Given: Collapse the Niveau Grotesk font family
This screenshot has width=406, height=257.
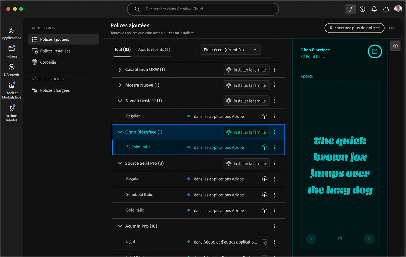Looking at the screenshot, I should pyautogui.click(x=120, y=101).
